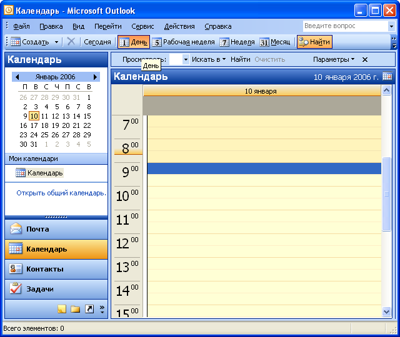
Task: Click the vertical scrollbar thumb
Action: click(x=386, y=194)
